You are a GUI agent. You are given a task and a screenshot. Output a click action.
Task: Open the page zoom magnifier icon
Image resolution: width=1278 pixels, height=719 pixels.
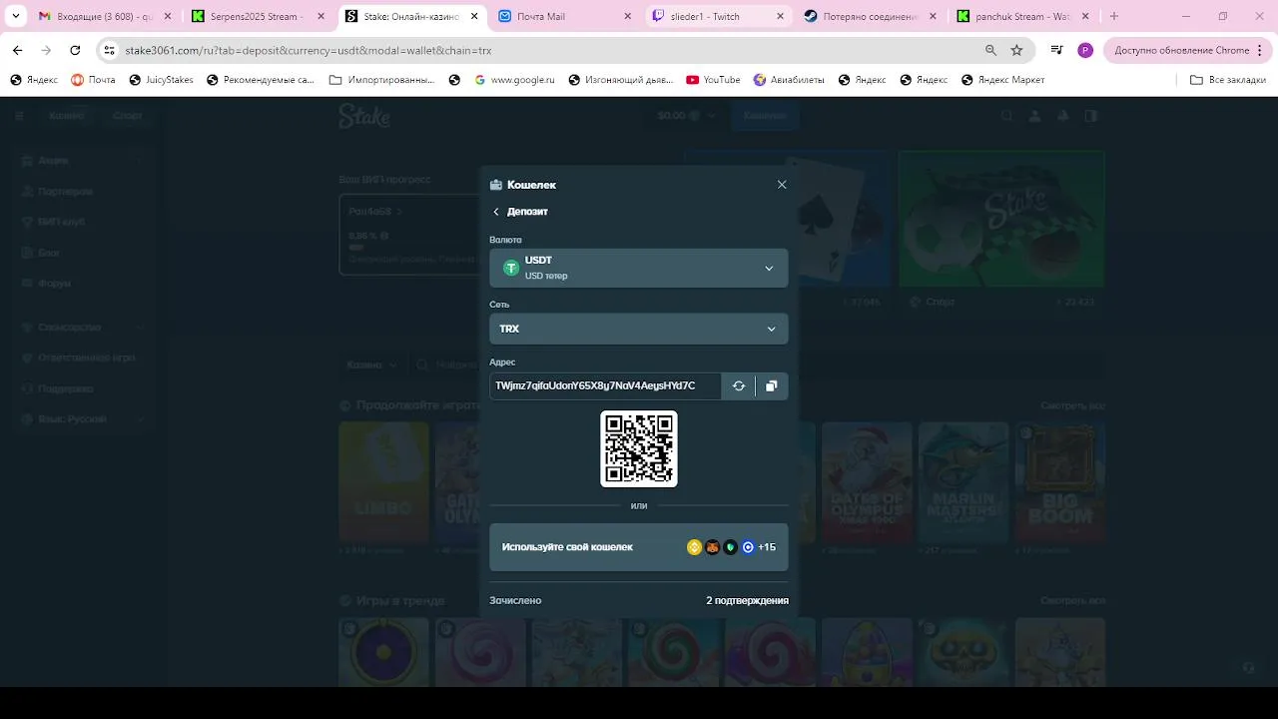(x=990, y=50)
